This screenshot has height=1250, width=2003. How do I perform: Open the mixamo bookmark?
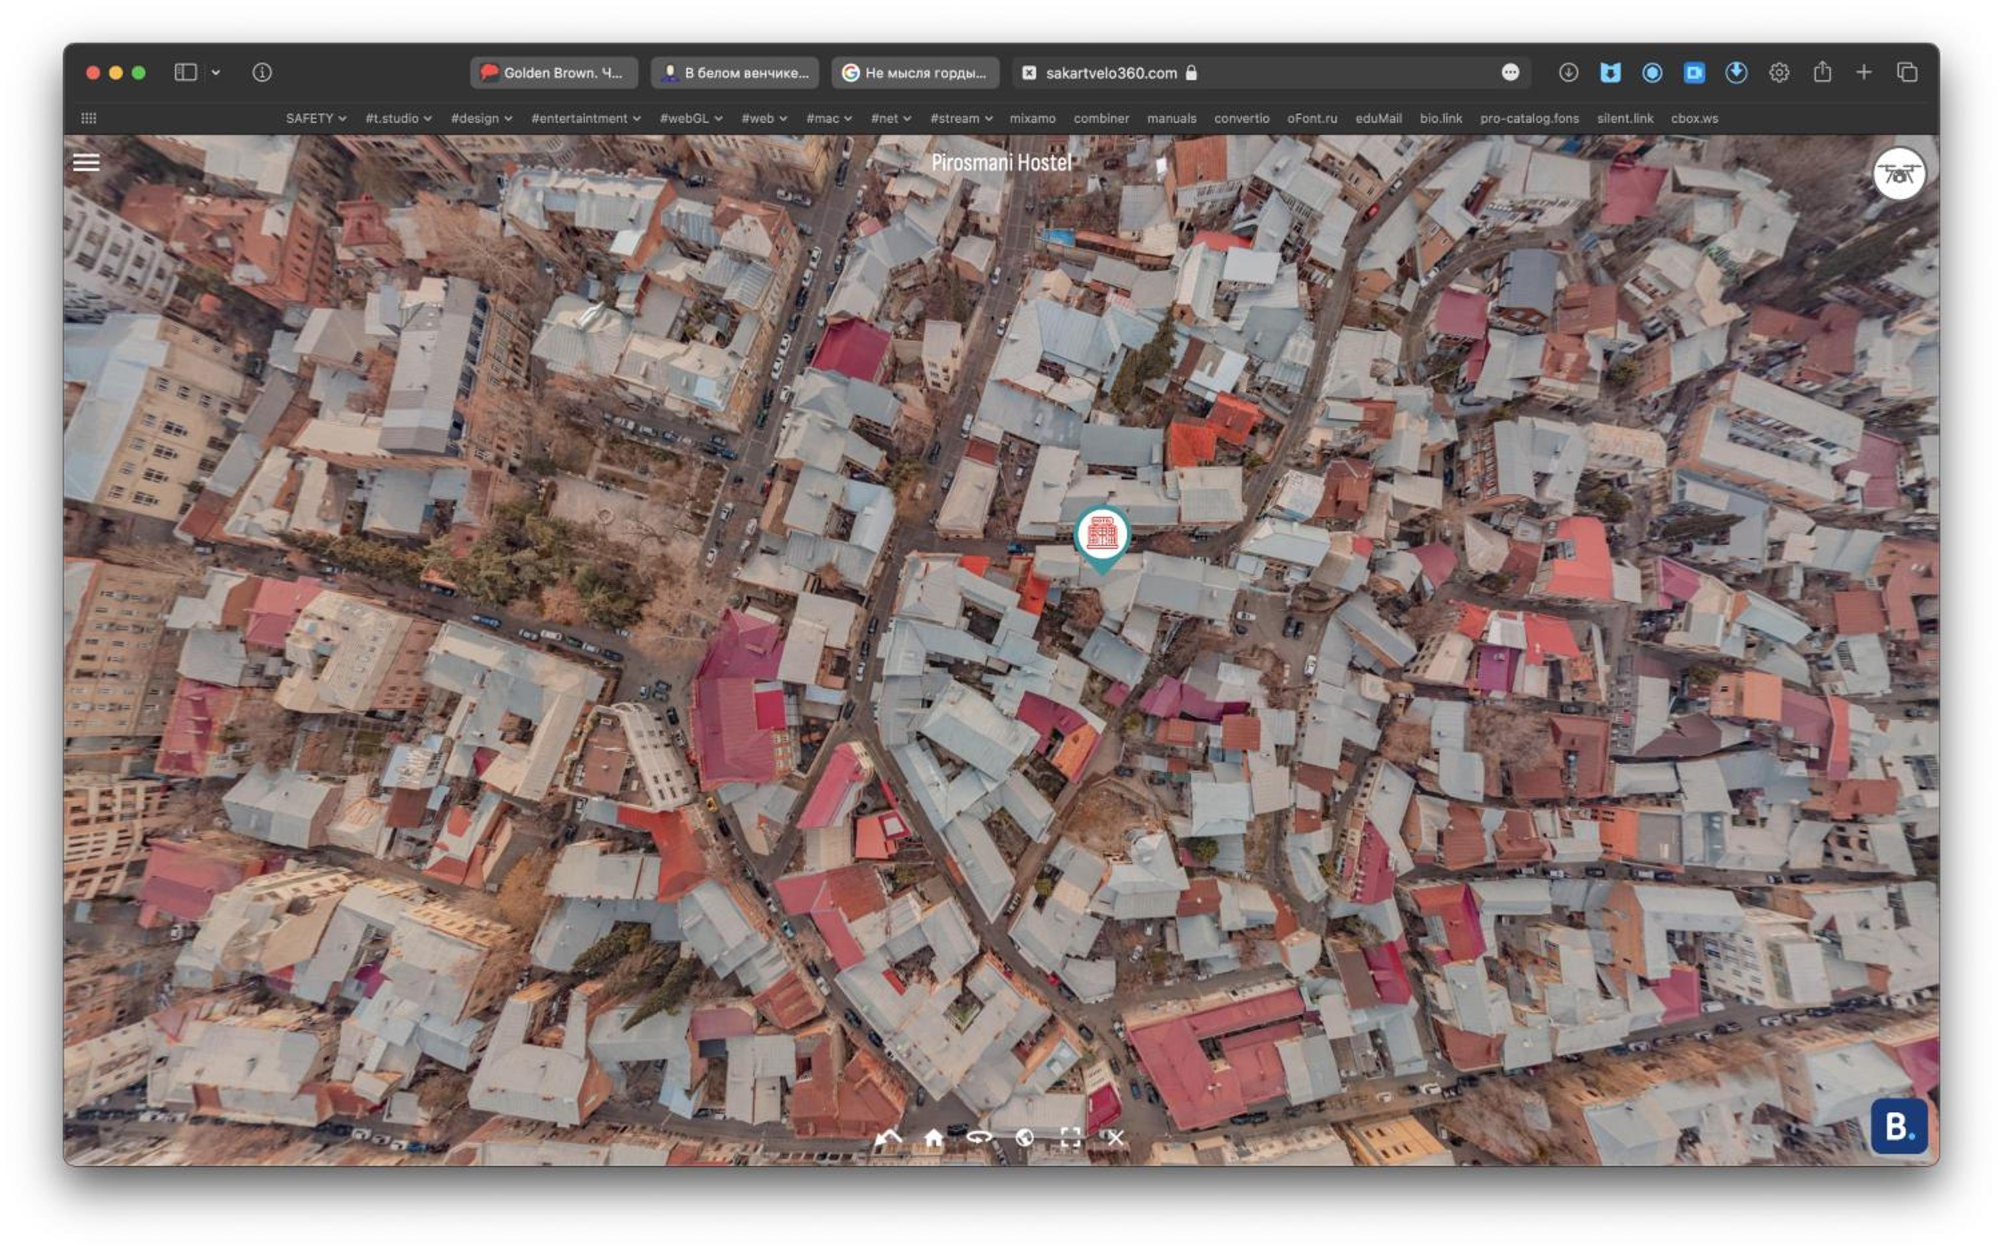point(1032,118)
